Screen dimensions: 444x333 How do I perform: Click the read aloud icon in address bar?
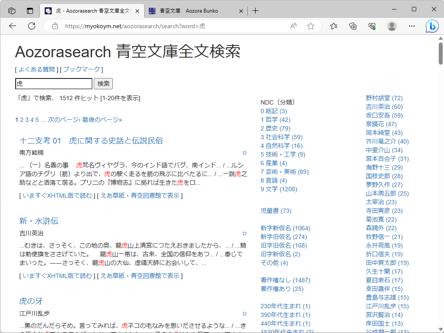293,26
